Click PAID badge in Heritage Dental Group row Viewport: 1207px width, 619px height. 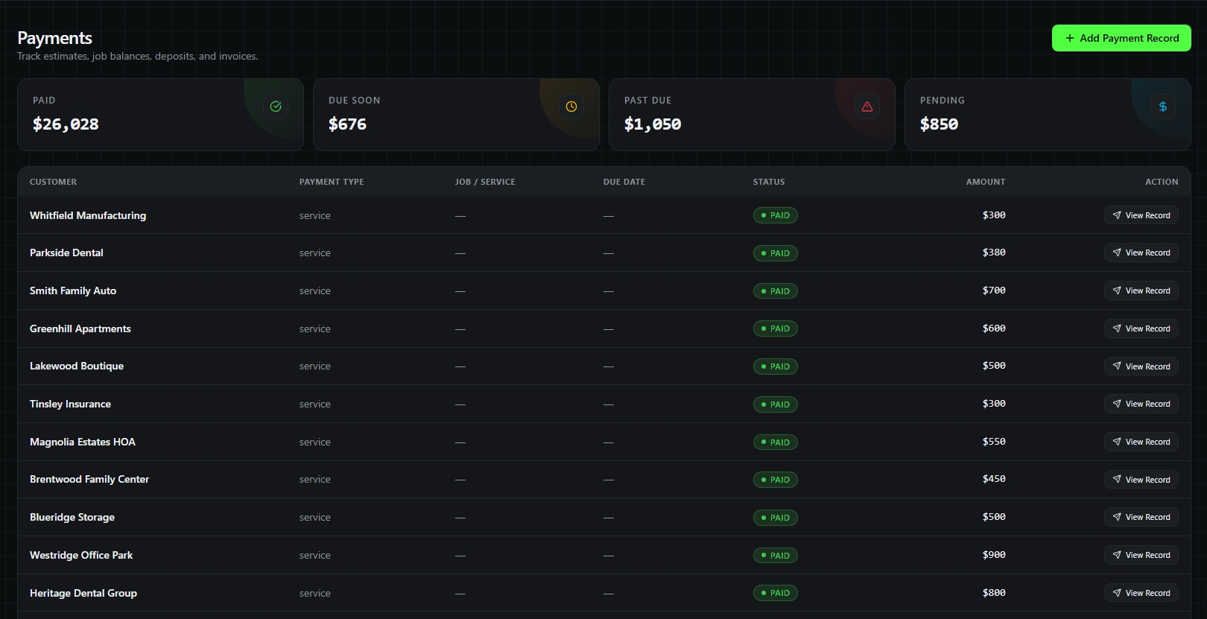[x=775, y=593]
